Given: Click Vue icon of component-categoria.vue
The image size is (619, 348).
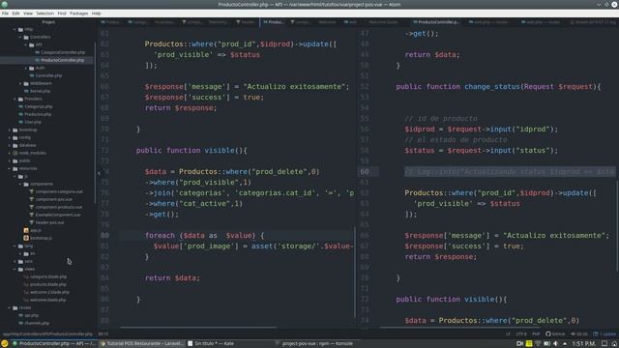Looking at the screenshot, I should point(32,191).
